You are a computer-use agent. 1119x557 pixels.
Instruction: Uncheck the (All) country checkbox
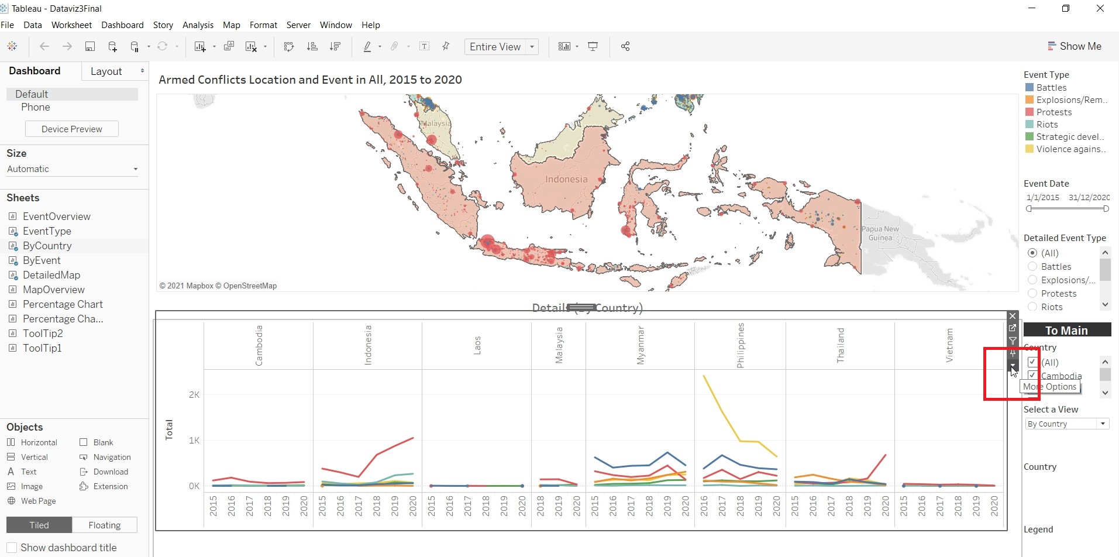coord(1032,362)
